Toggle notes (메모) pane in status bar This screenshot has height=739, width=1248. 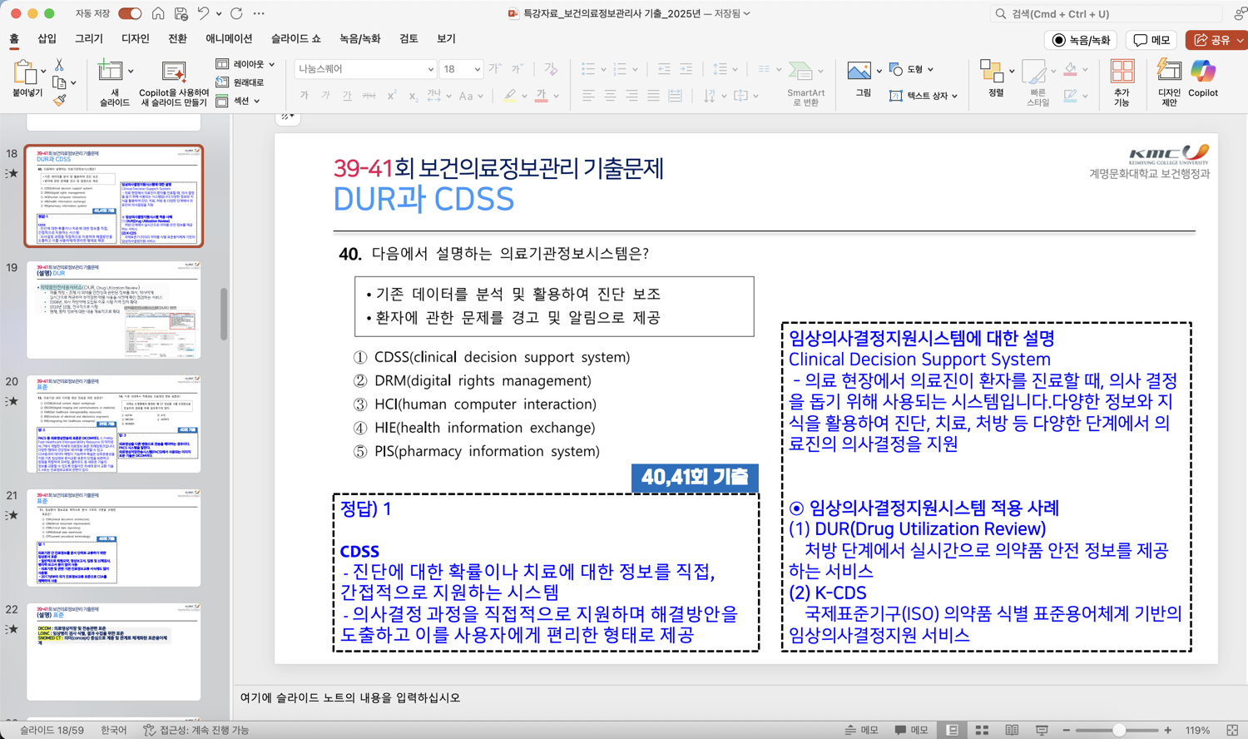[x=862, y=730]
